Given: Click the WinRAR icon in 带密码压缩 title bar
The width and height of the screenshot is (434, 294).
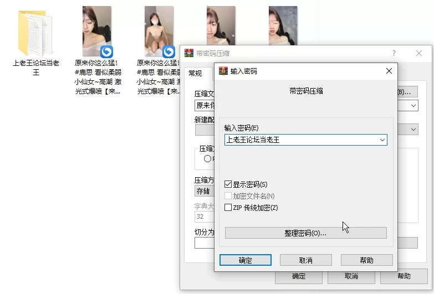Looking at the screenshot, I should pos(188,53).
